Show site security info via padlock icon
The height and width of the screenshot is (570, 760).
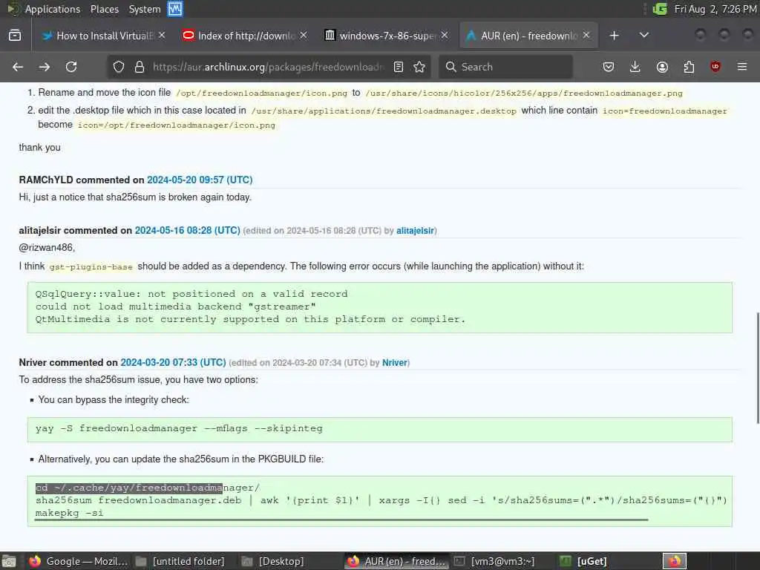pos(140,67)
